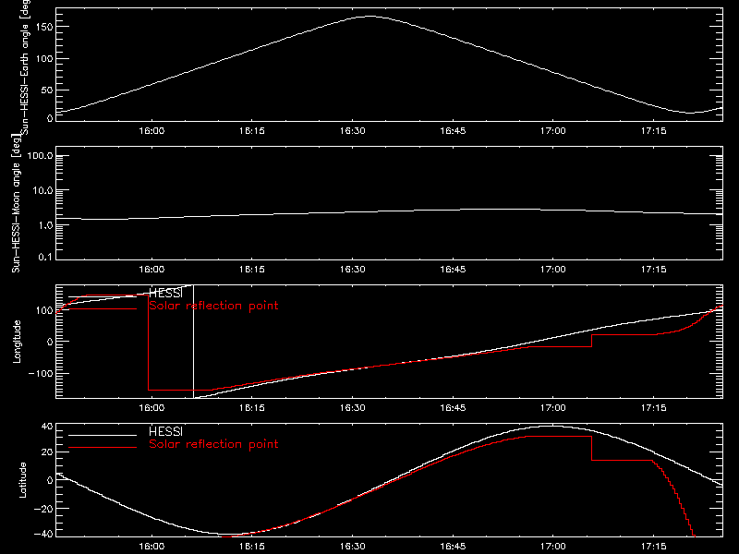Click 16:00 time label under Longitude plot
Image resolution: width=739 pixels, height=554 pixels.
coord(151,407)
